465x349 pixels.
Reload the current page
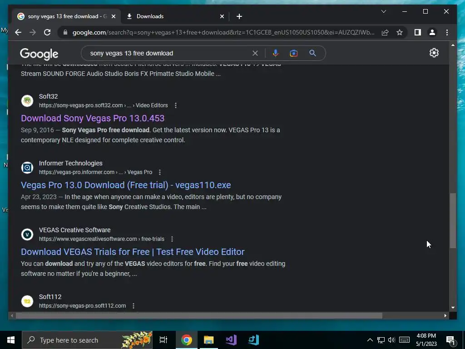point(47,32)
